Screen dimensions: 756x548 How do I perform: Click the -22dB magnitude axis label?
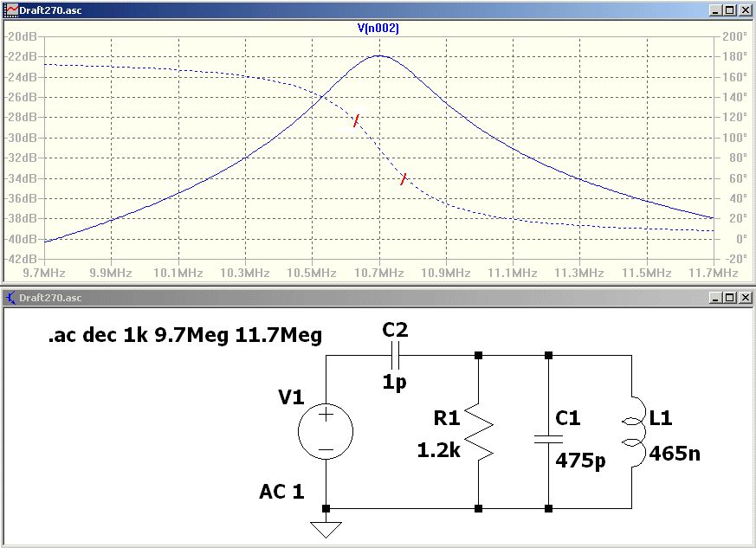(21, 56)
